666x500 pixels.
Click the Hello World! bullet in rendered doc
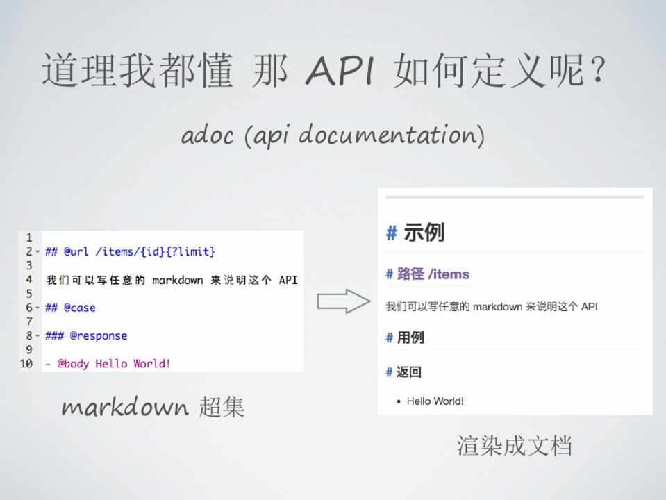click(435, 401)
